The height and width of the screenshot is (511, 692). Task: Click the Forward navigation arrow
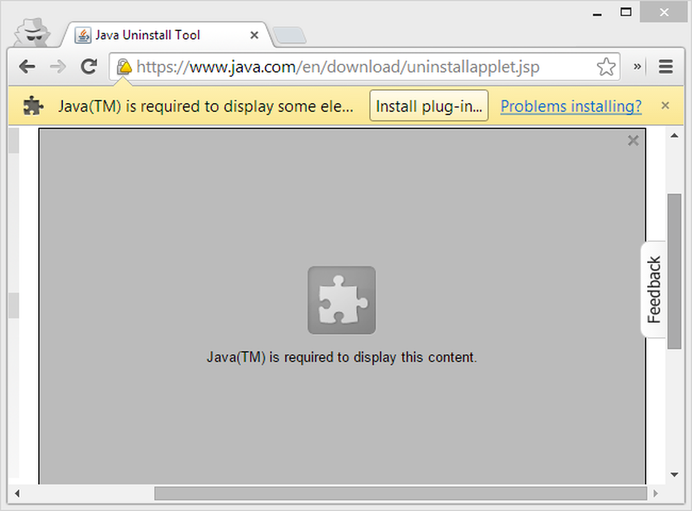[x=58, y=66]
